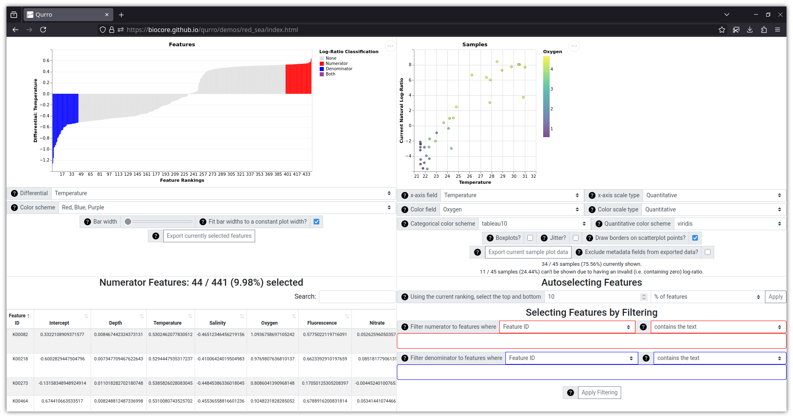Click the Apply Filtering button
The image size is (793, 418).
click(599, 392)
